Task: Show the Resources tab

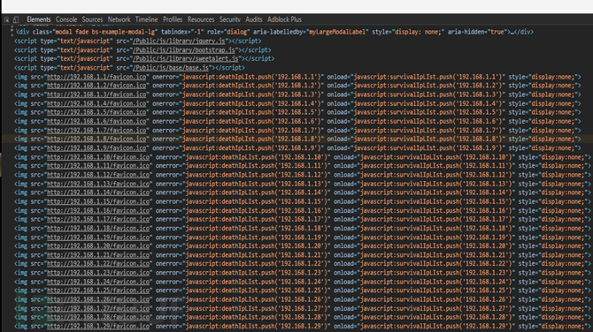Action: click(201, 19)
